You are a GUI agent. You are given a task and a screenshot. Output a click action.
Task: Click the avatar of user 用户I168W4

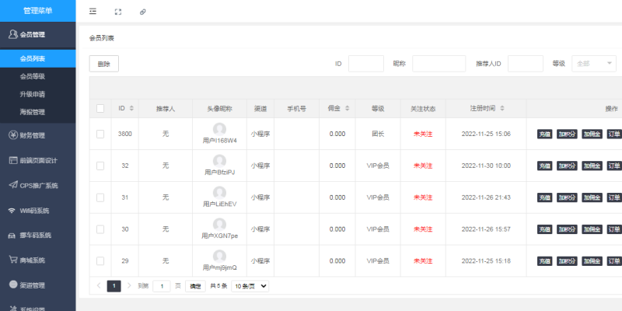(x=219, y=129)
